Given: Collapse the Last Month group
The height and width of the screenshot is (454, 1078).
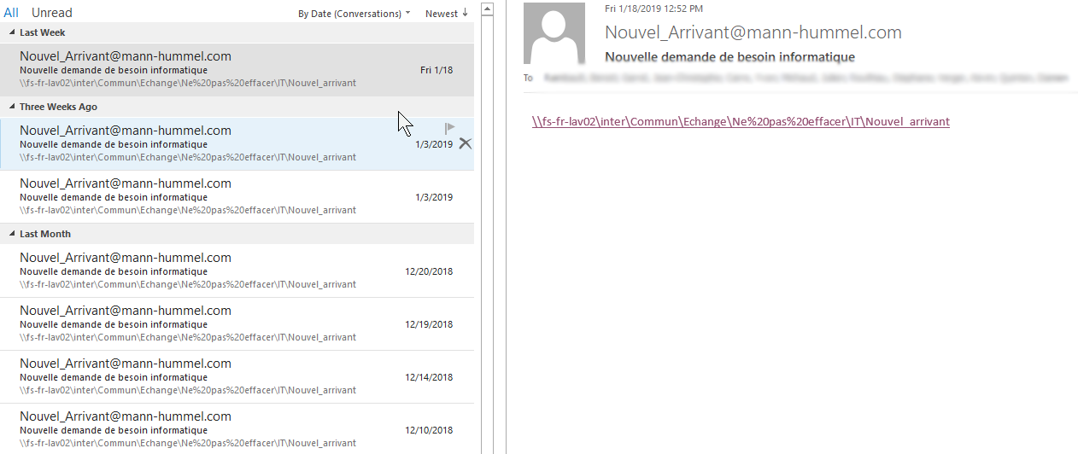Looking at the screenshot, I should coord(12,234).
